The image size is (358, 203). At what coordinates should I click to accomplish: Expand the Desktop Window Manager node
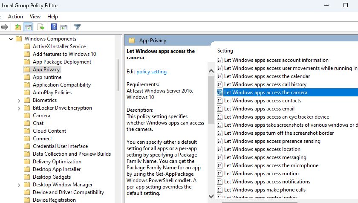coord(19,185)
